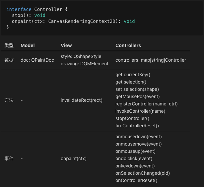This screenshot has width=204, height=187.
Task: Click the View column header
Action: [x=66, y=45]
